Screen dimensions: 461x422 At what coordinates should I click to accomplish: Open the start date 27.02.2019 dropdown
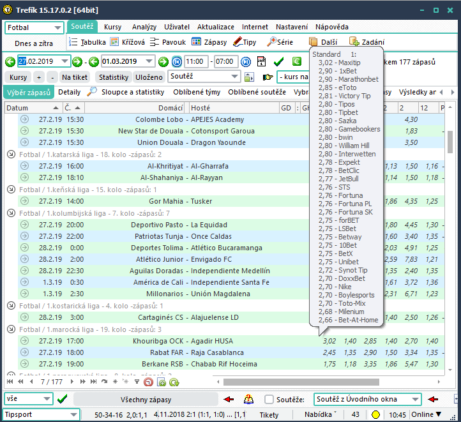(x=64, y=61)
